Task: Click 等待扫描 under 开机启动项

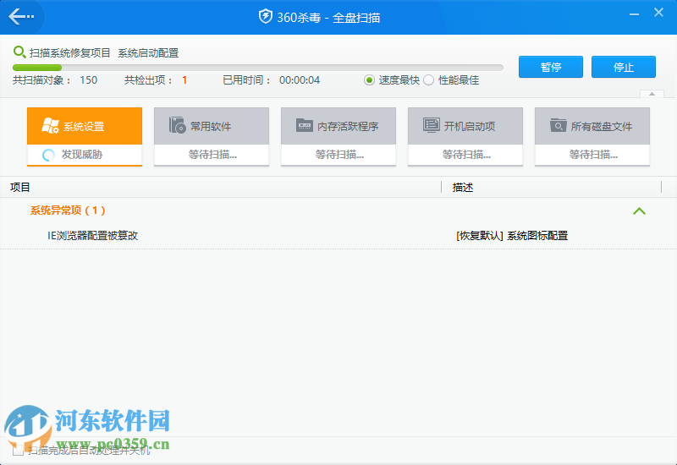Action: pos(466,155)
